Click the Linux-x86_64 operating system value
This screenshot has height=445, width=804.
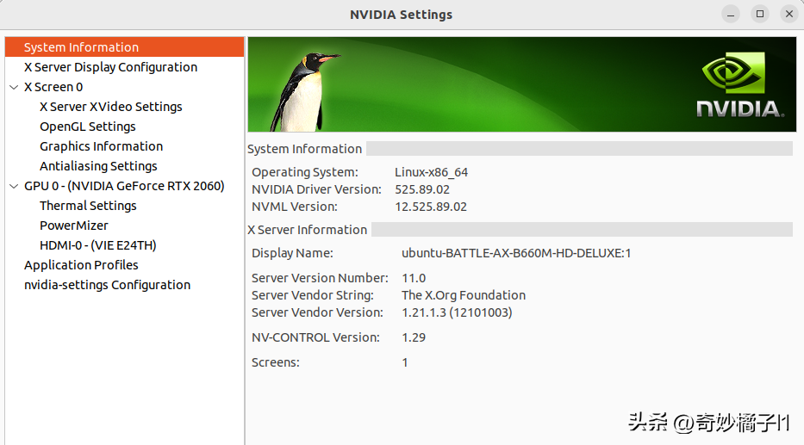tap(431, 172)
